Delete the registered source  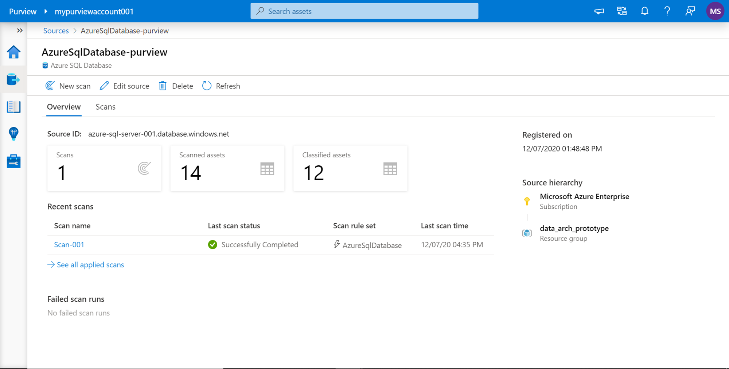(176, 86)
